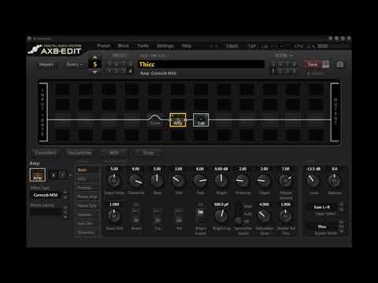378x283 pixels.
Task: Open the Tools menu
Action: pos(143,46)
